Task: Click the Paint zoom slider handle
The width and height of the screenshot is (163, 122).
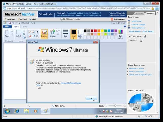Action: point(115,106)
